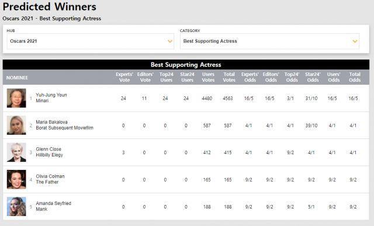Click Yuh-Jung Youn's Users Votes value 4480

pos(207,98)
